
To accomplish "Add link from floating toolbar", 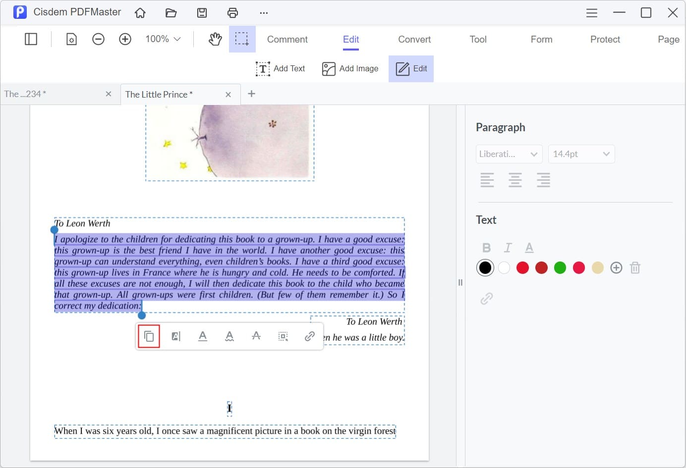I will tap(310, 336).
